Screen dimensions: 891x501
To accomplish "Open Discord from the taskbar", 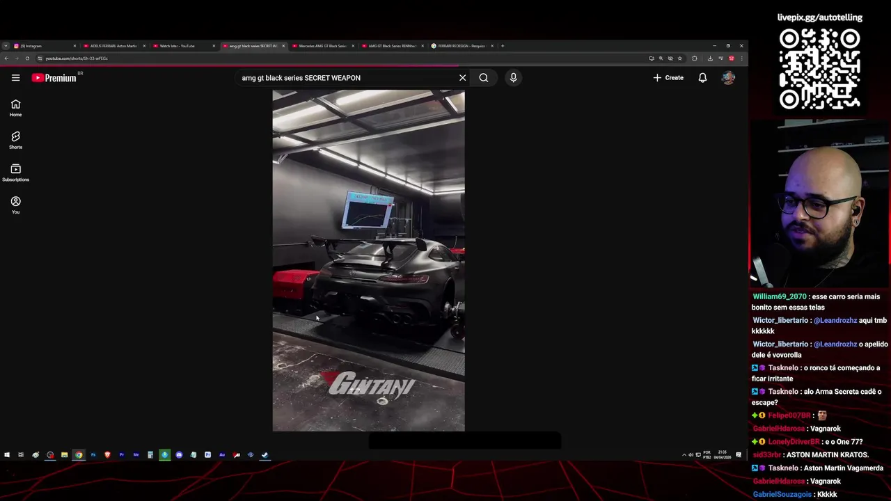I will click(179, 455).
